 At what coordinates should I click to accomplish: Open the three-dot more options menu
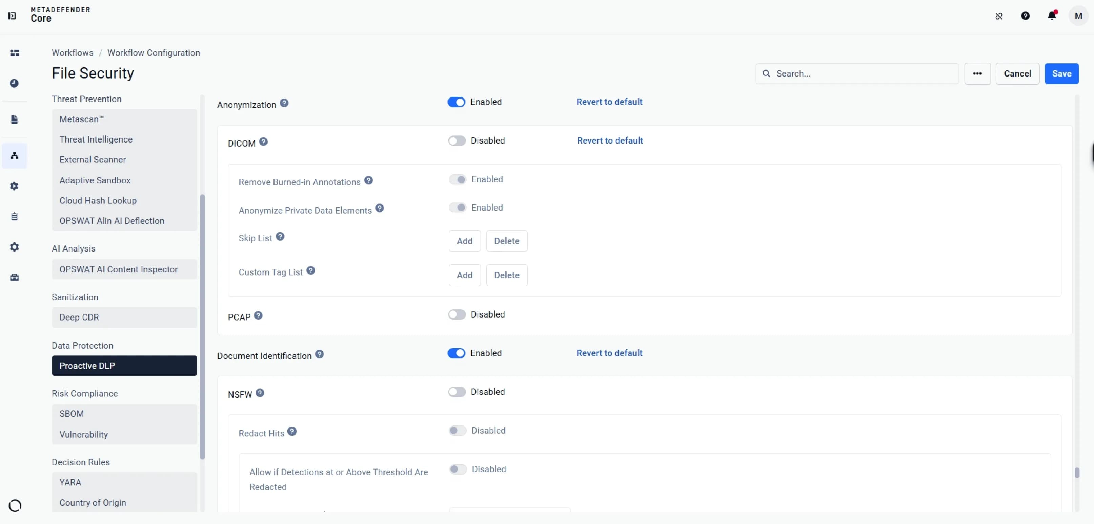[977, 74]
